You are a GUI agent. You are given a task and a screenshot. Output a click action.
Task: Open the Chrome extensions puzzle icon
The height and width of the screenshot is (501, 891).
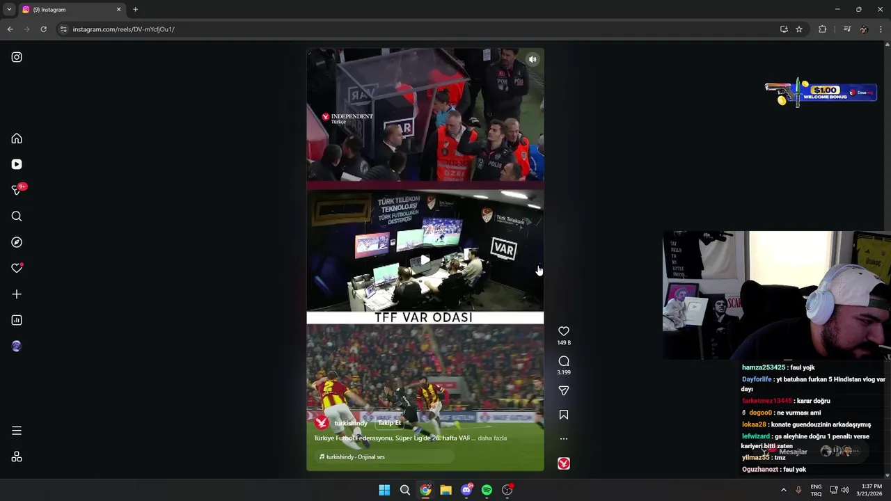[822, 29]
